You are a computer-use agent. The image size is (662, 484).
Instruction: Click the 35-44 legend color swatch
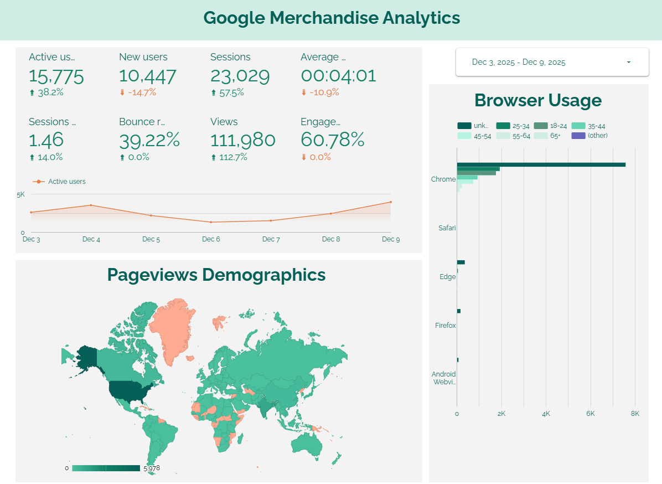click(x=578, y=126)
